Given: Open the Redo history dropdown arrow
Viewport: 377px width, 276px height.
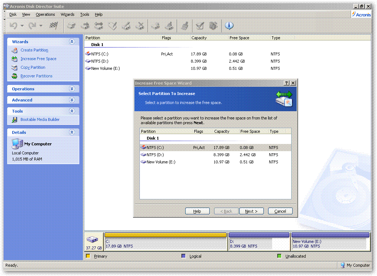Looking at the screenshot, I should click(x=41, y=26).
